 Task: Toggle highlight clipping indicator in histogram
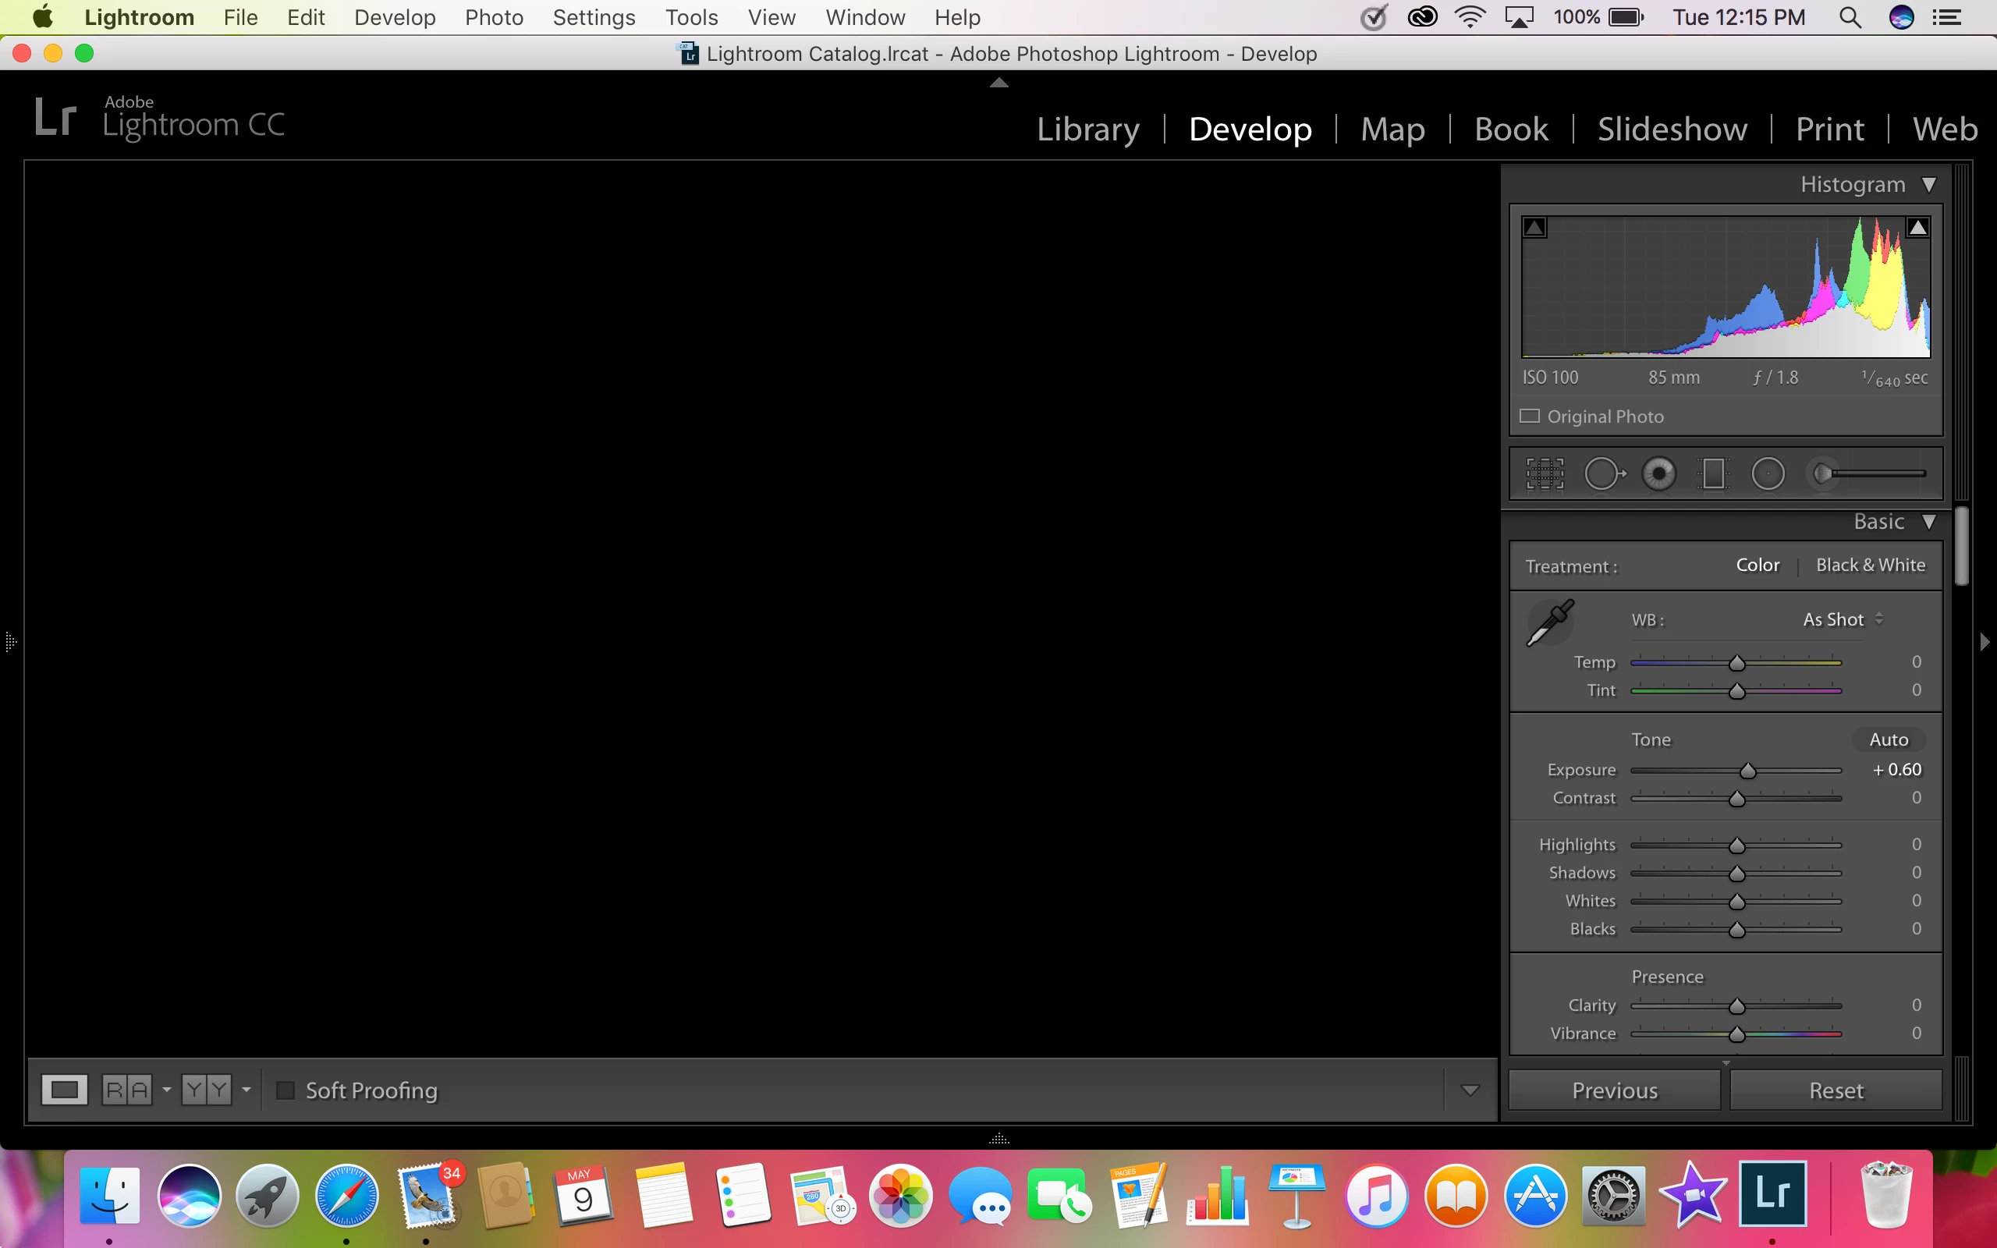click(1917, 227)
